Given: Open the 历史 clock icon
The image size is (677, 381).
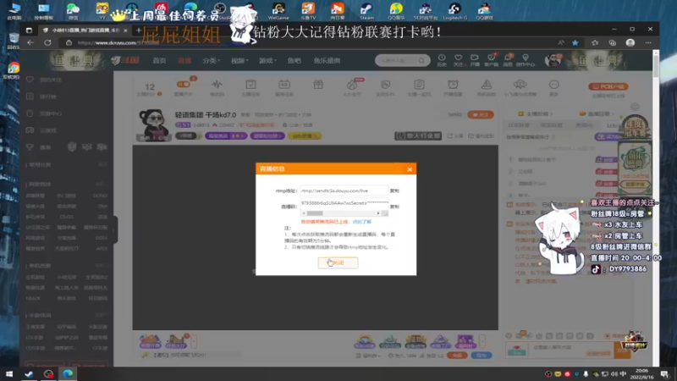Looking at the screenshot, I should 442,60.
